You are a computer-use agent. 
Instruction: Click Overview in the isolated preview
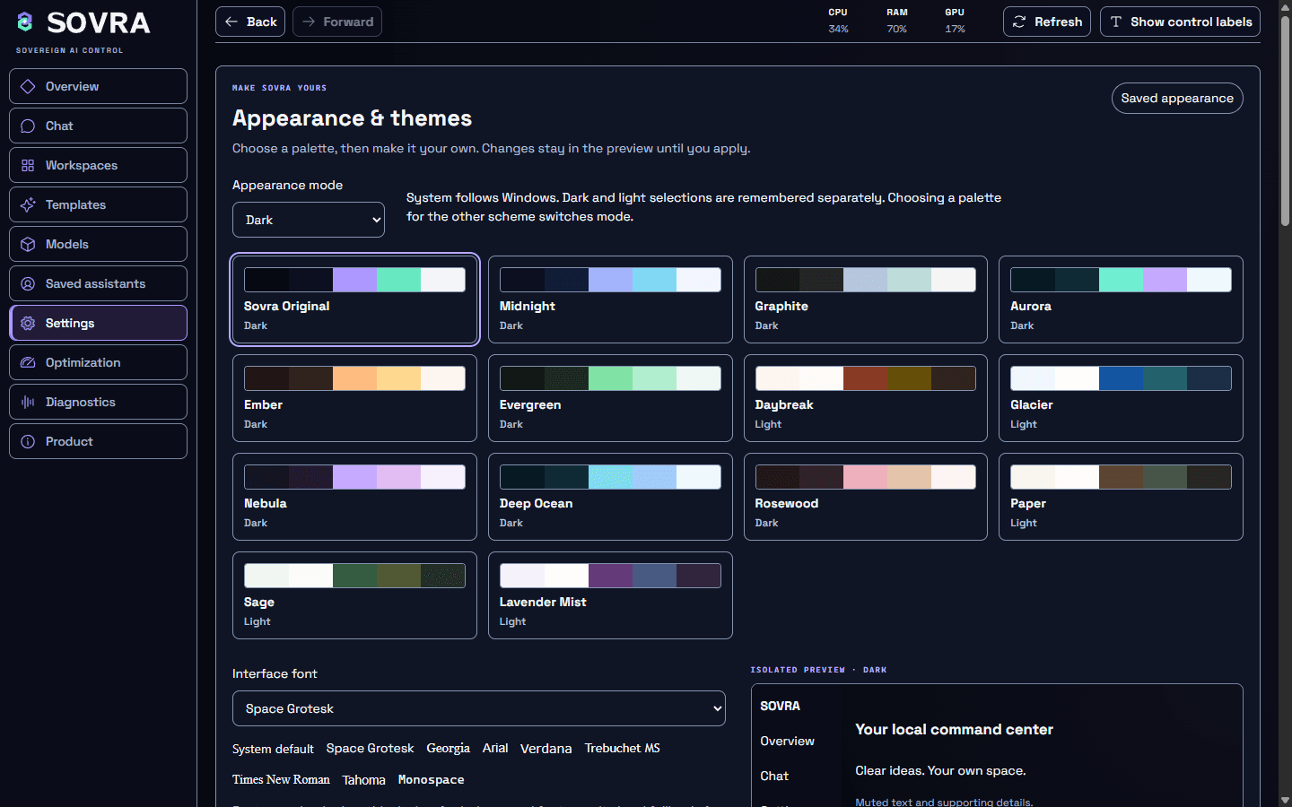pos(787,742)
